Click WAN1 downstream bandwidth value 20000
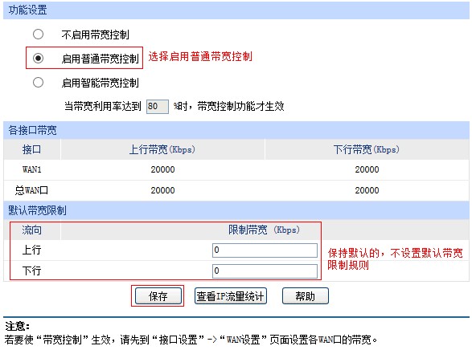 click(x=367, y=169)
